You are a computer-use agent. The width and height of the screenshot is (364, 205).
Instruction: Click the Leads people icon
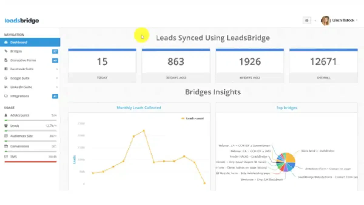(6, 125)
